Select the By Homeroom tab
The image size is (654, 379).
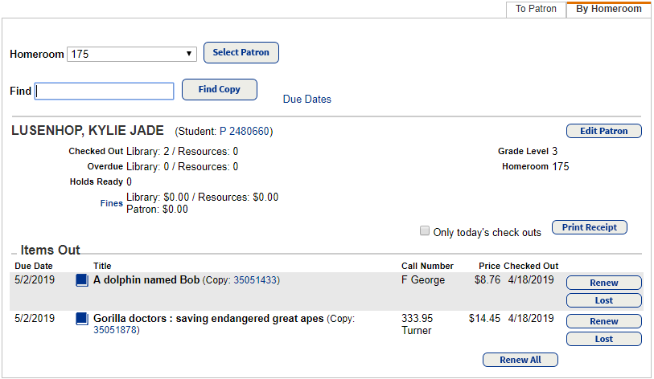pyautogui.click(x=608, y=9)
